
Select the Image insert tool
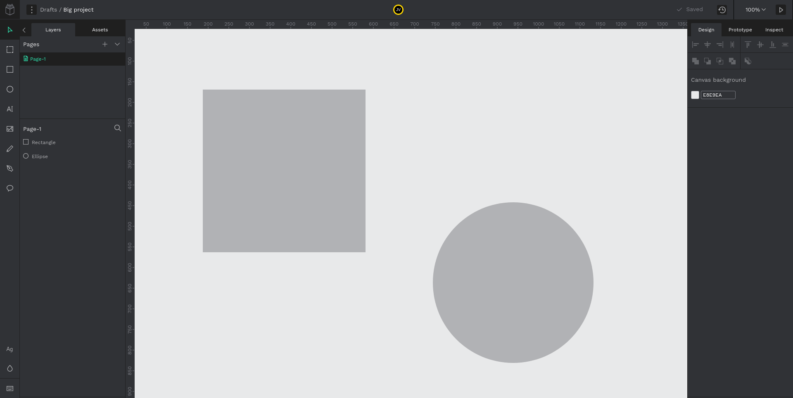pyautogui.click(x=10, y=129)
